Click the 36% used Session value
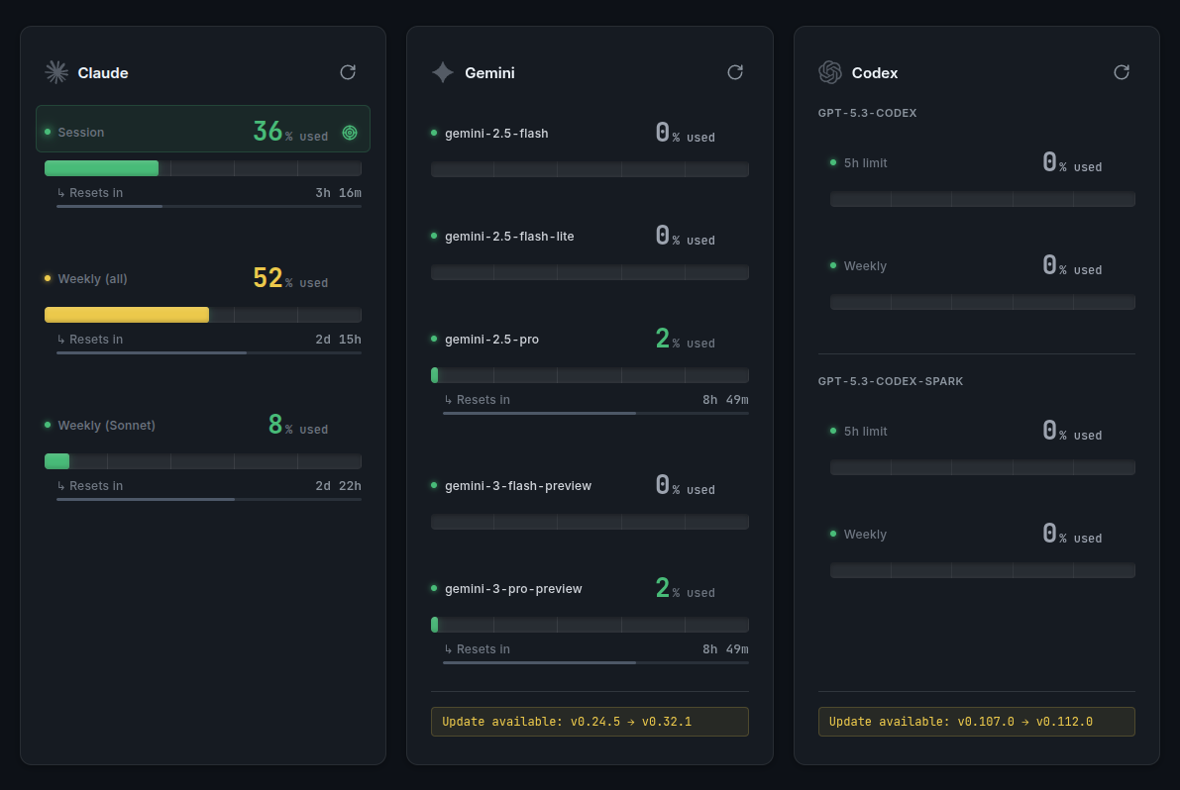Image resolution: width=1180 pixels, height=790 pixels. pos(290,132)
